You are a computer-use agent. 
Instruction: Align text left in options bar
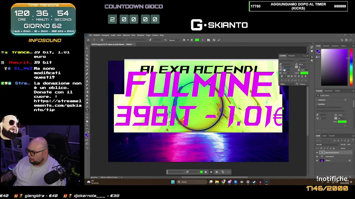point(184,40)
